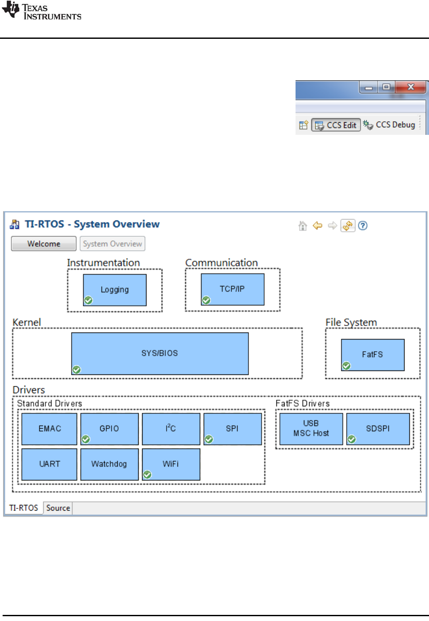Open the SYS/BIOS kernel block
The height and width of the screenshot is (621, 429).
click(x=160, y=353)
